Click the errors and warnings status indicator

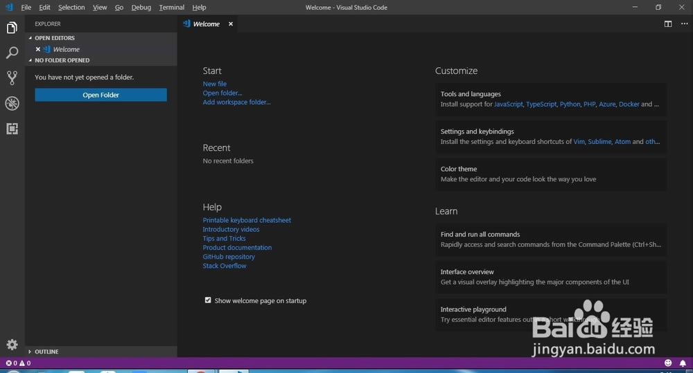pos(18,363)
